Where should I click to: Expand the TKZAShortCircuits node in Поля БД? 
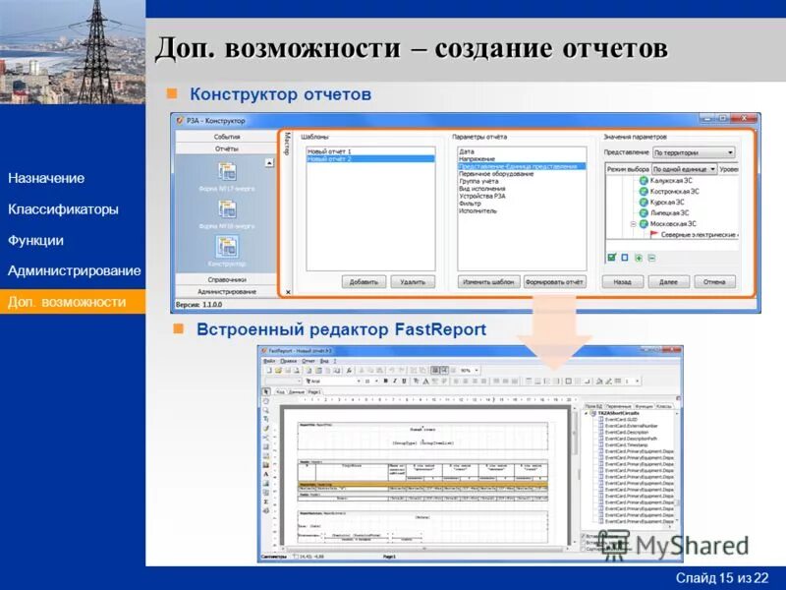(x=586, y=414)
